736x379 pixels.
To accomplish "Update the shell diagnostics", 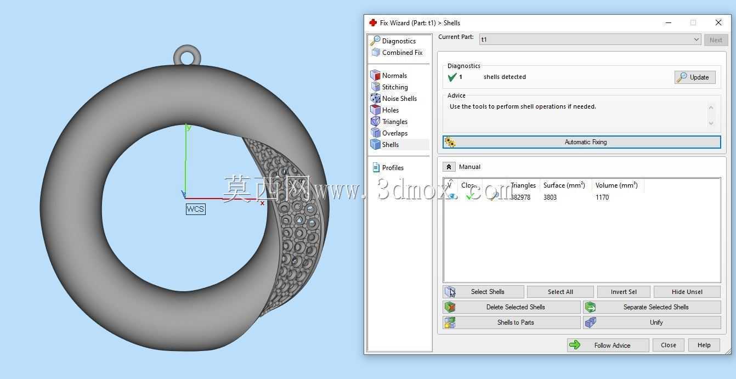I will point(695,77).
